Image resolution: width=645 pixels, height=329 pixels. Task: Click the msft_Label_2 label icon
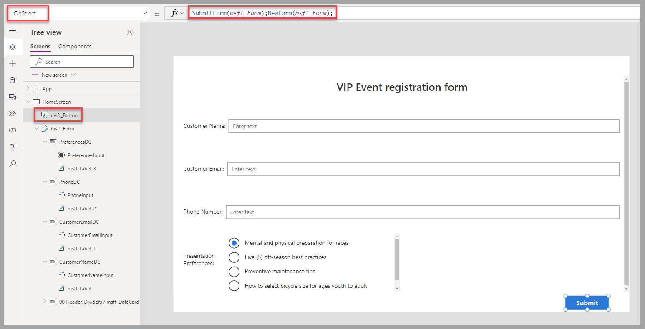tap(61, 208)
